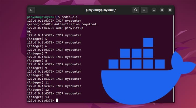Click the terminal vertical scrollbar
The height and width of the screenshot is (108, 196).
click(173, 59)
